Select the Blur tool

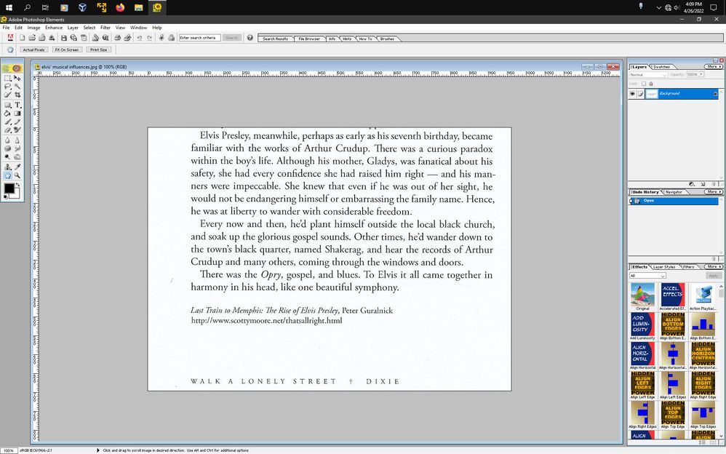[7, 140]
